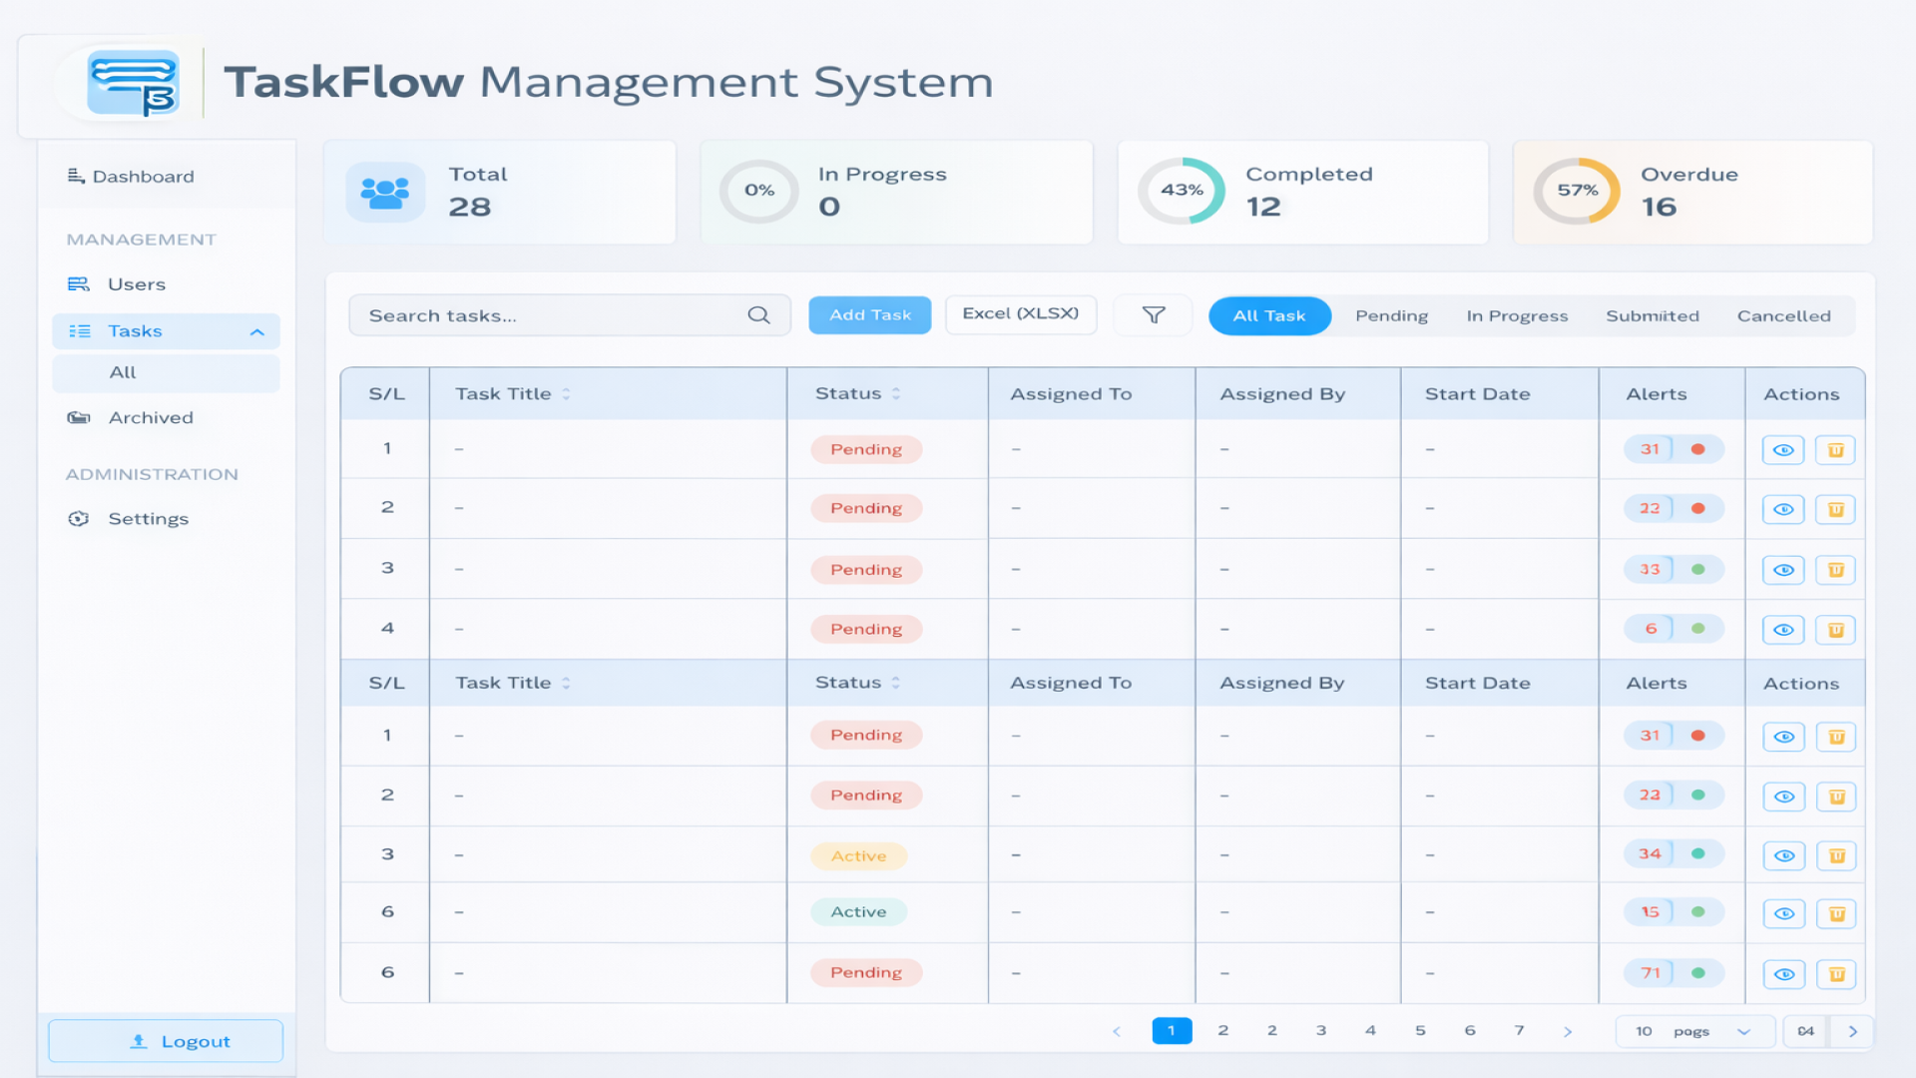Screen dimensions: 1916x1078
Task: Click the Search tasks input field
Action: click(549, 315)
